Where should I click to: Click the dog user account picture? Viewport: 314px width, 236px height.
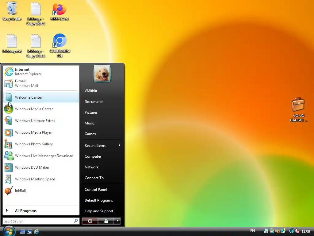point(102,73)
